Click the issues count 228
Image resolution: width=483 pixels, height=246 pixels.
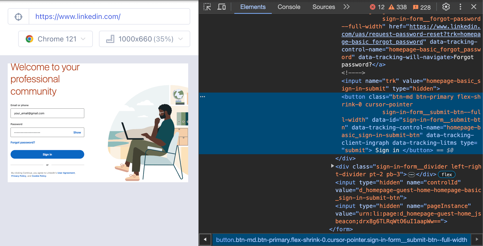coord(422,7)
